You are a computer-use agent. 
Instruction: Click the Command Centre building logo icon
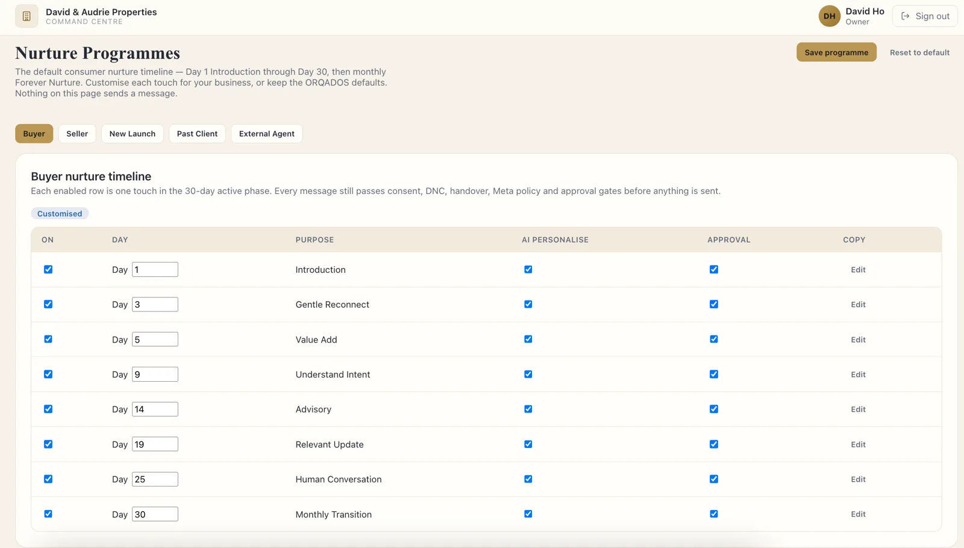click(27, 16)
